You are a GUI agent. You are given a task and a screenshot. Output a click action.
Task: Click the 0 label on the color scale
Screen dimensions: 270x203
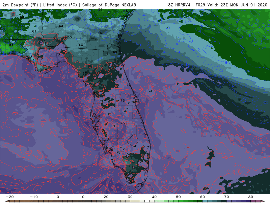(x=58, y=197)
